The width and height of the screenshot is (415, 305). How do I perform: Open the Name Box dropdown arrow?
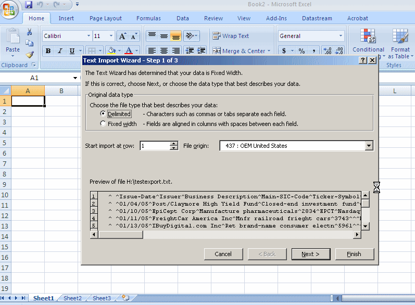tap(75, 78)
